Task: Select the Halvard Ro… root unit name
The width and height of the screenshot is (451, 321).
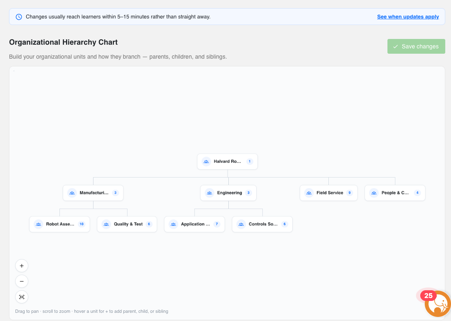Action: pyautogui.click(x=228, y=162)
